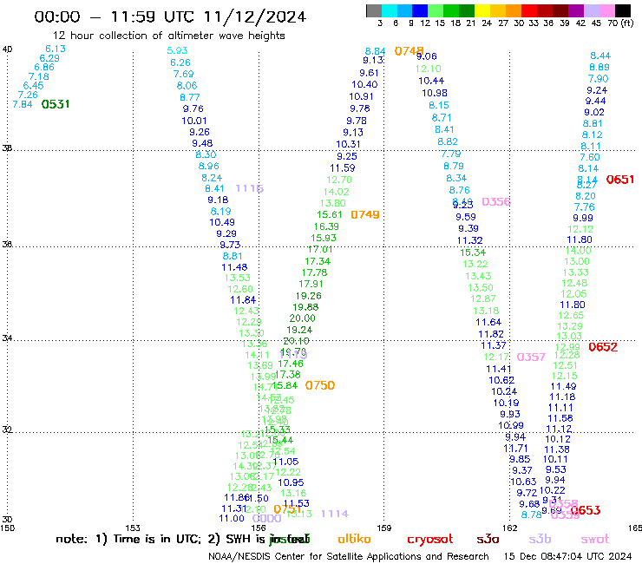This screenshot has height=564, width=642.
Task: Click the purple 42 ft legend swatch
Action: click(x=576, y=10)
